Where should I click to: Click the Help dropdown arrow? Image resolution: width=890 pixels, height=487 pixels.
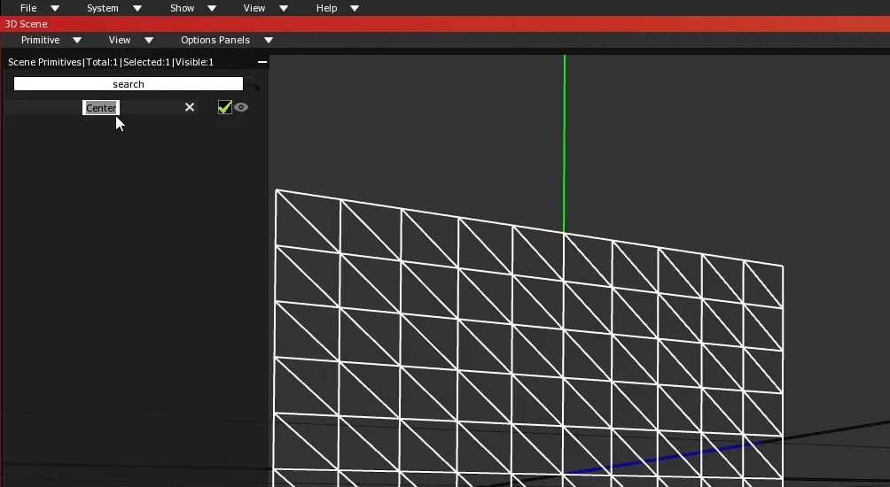(x=355, y=8)
